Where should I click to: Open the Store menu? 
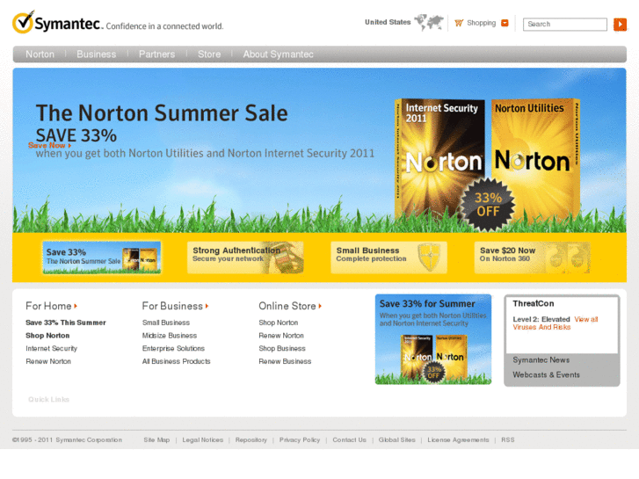[209, 54]
